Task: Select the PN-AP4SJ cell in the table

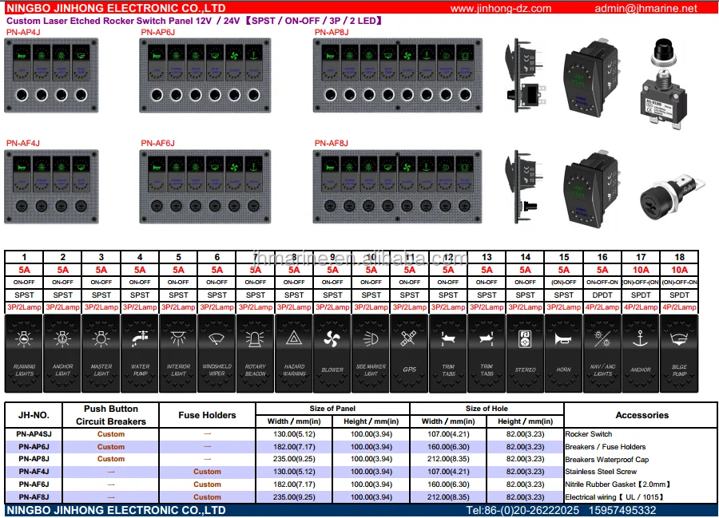Action: tap(34, 434)
